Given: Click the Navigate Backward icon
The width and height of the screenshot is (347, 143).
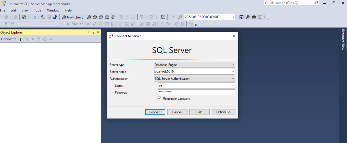Looking at the screenshot, I should pos(6,17).
